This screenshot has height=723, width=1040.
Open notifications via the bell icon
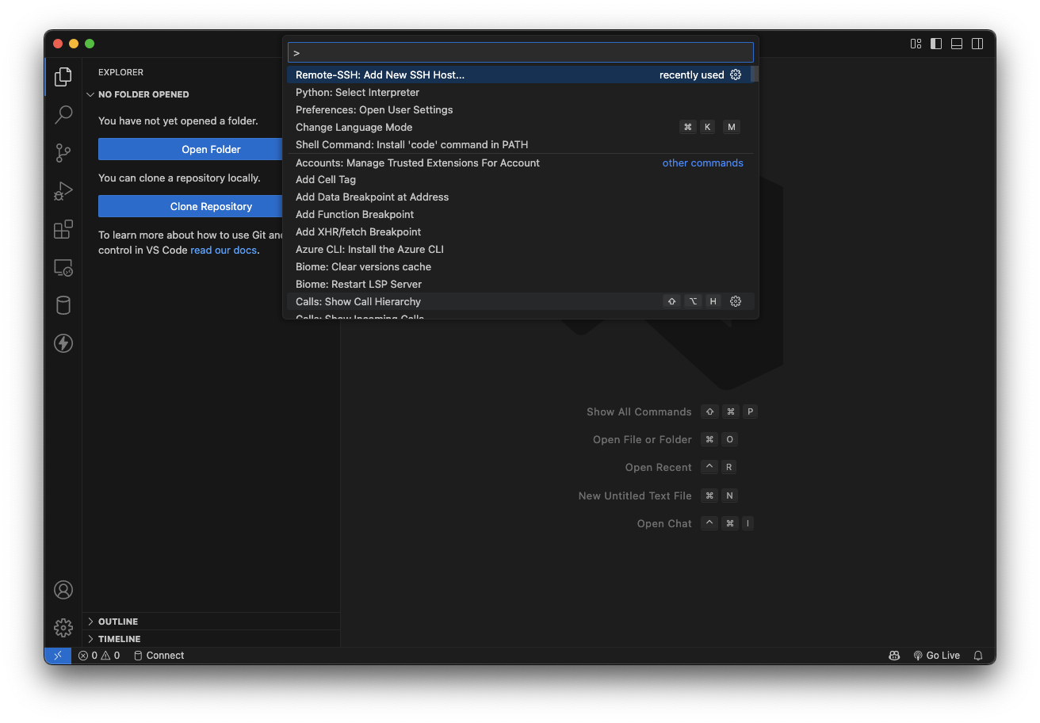pyautogui.click(x=978, y=655)
